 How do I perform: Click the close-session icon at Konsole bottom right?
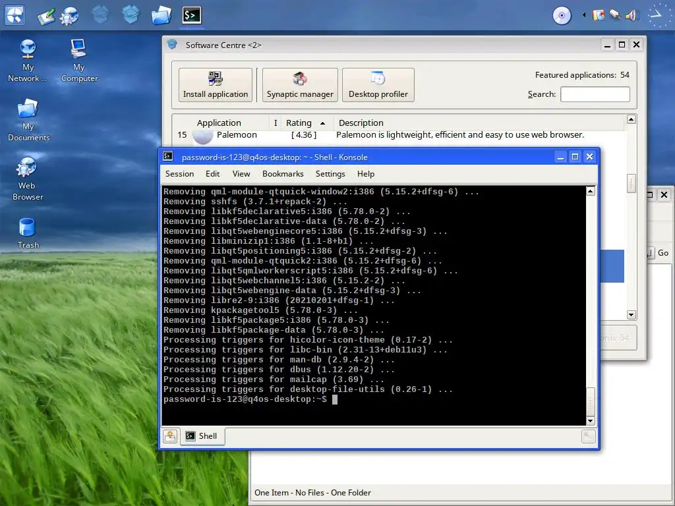coord(588,436)
